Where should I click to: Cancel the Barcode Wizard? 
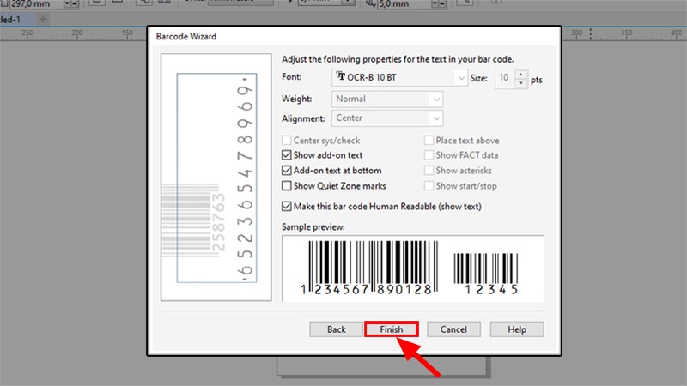point(453,329)
